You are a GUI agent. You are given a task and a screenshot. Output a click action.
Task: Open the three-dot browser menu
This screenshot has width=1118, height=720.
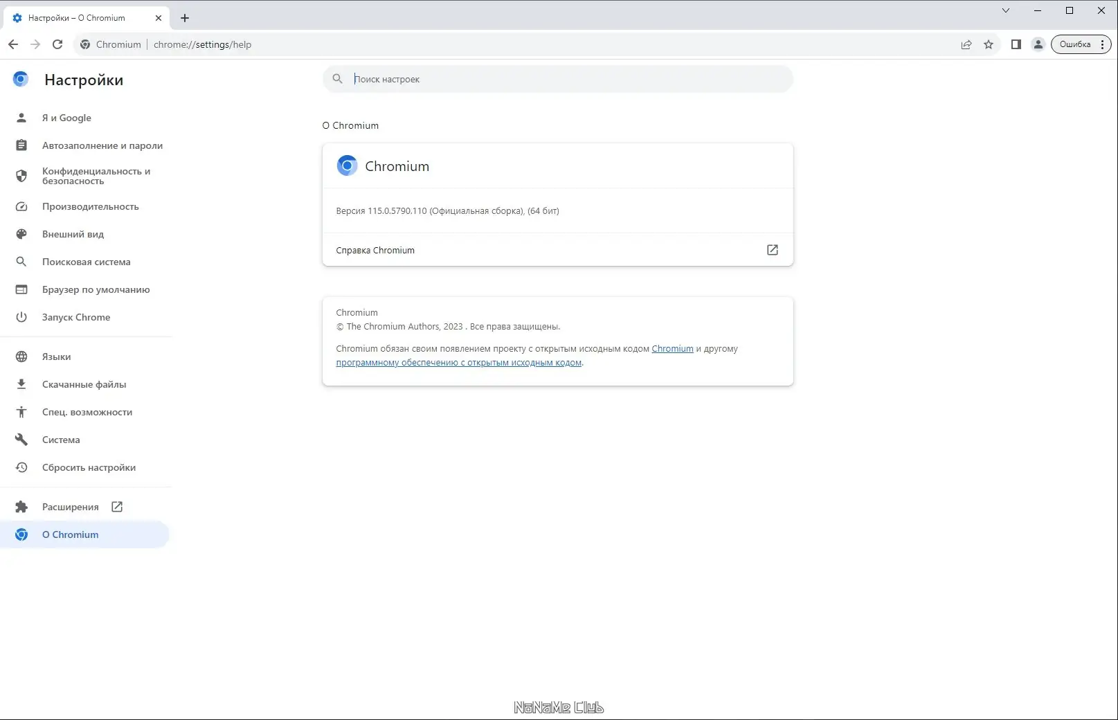coord(1102,44)
